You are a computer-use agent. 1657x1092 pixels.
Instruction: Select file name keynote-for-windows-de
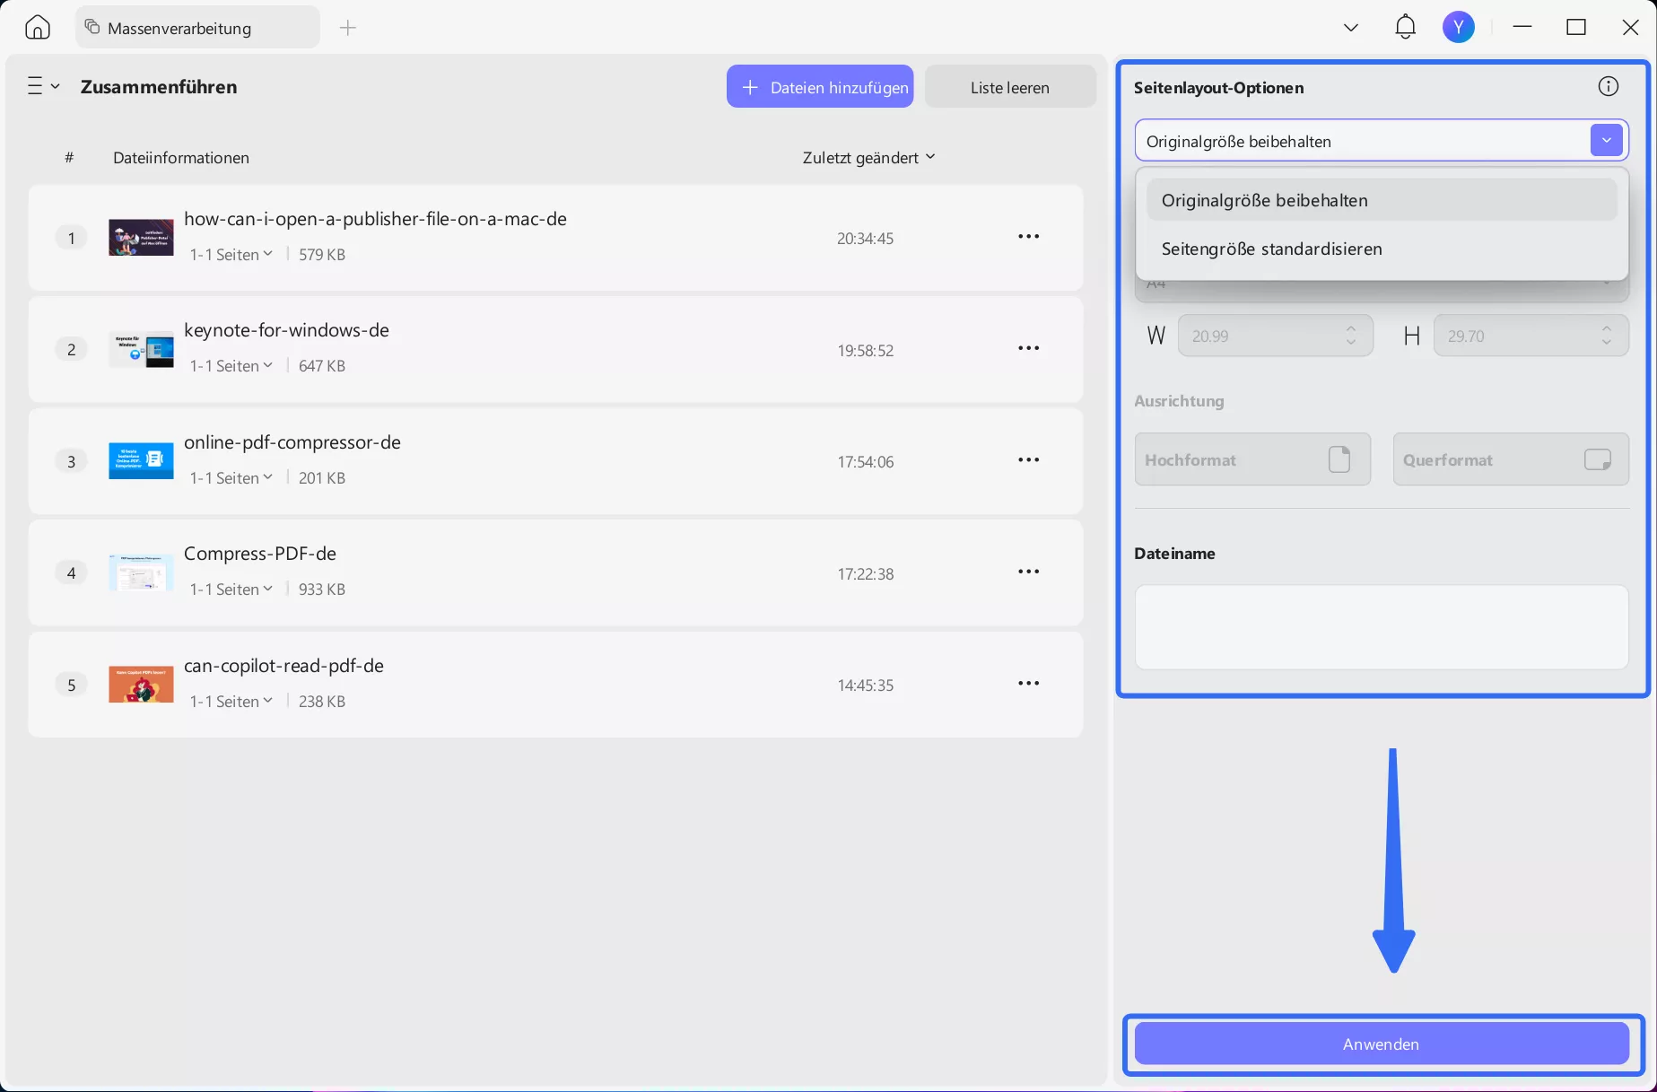286,330
